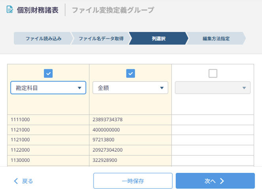Uncheck the checkbox above 金額 column

(x=130, y=73)
